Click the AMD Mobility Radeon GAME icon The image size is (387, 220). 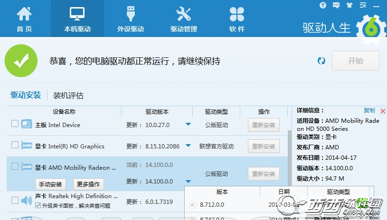coord(27,166)
